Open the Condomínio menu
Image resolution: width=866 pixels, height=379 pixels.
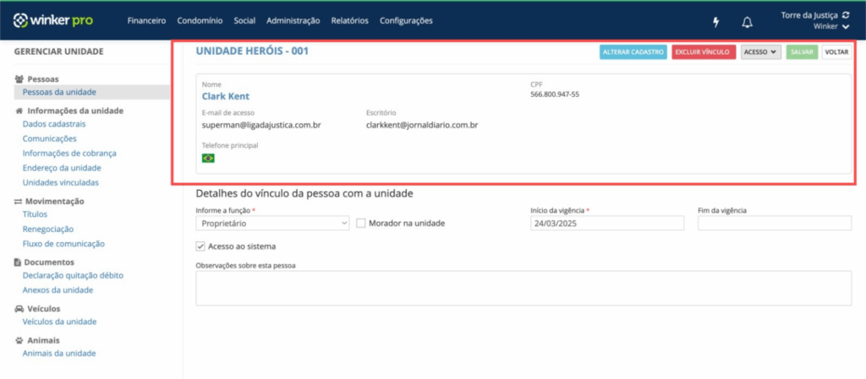coord(200,21)
